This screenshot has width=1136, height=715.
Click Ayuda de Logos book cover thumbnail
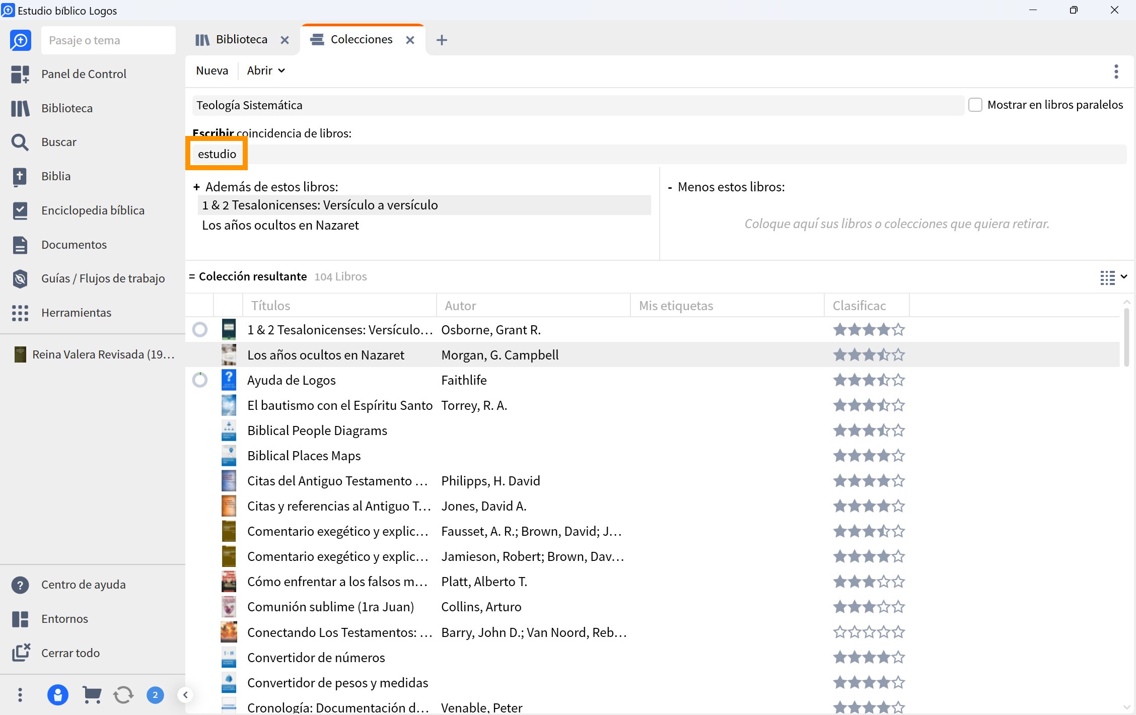tap(229, 380)
